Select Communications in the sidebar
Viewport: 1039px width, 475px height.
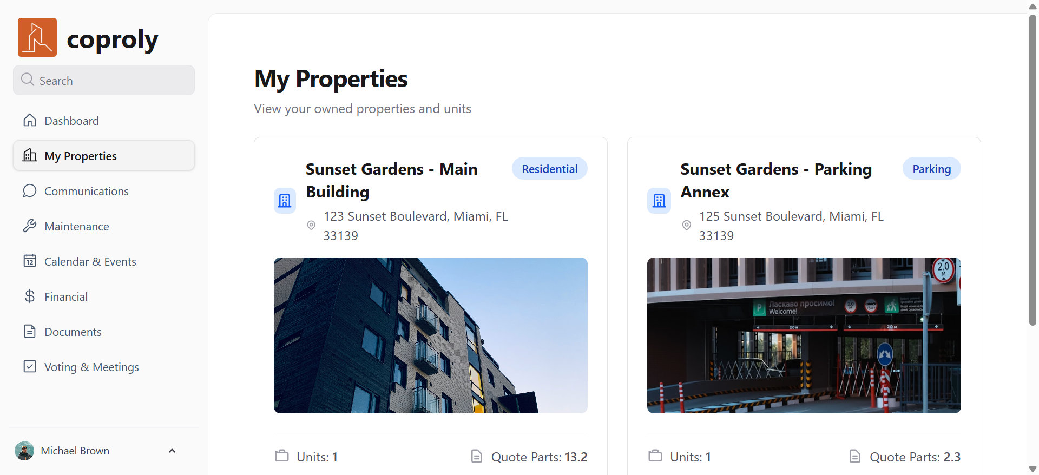(86, 190)
